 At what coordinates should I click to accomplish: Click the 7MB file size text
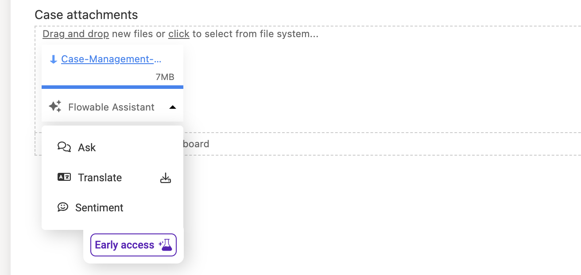165,77
